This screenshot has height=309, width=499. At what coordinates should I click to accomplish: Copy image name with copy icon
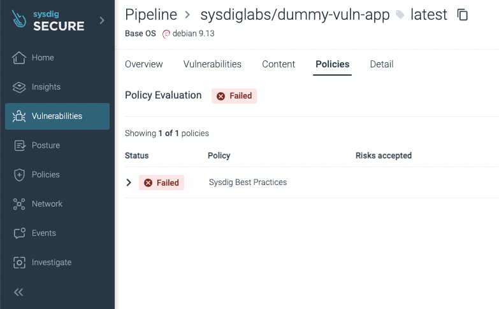463,15
